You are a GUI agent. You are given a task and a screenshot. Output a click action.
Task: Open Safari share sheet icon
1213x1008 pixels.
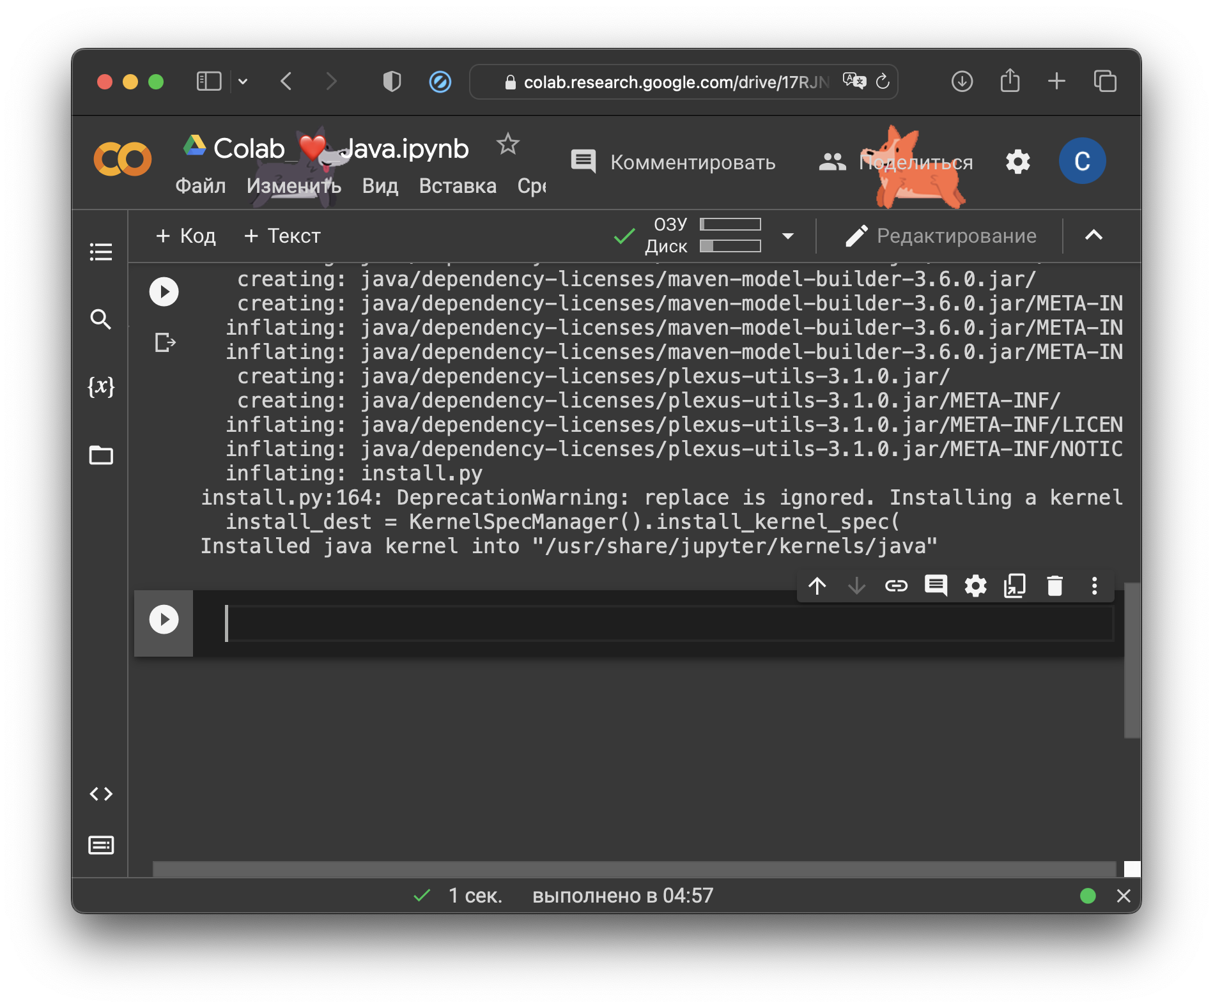click(1010, 80)
